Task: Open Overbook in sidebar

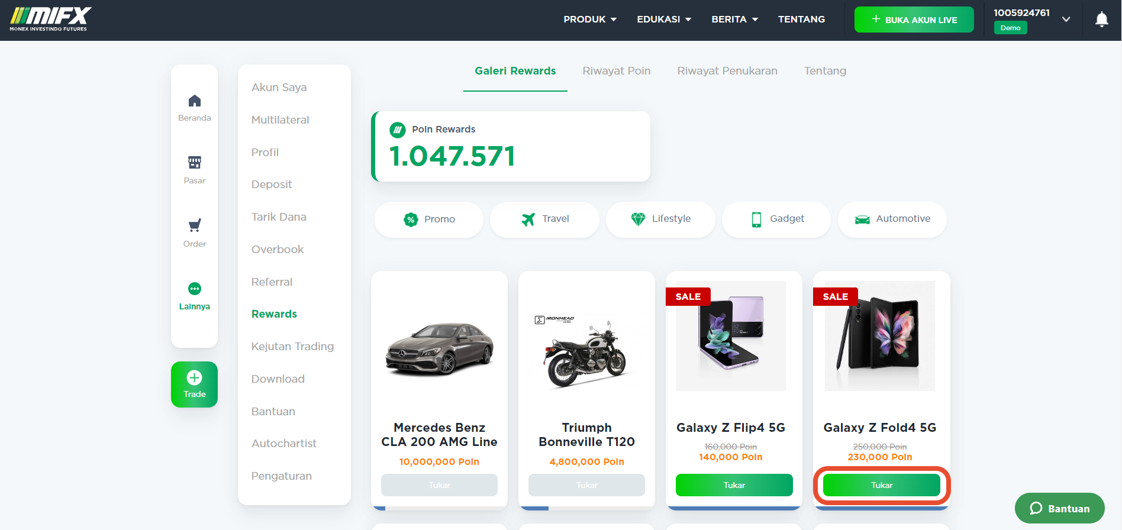Action: pos(278,250)
